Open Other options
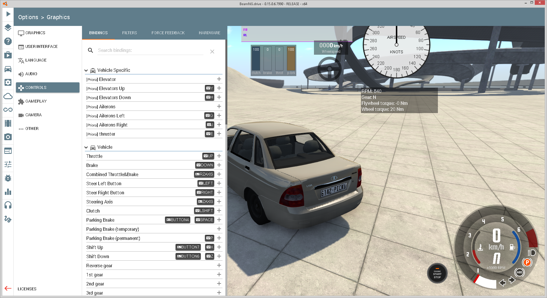547x298 pixels. click(48, 128)
